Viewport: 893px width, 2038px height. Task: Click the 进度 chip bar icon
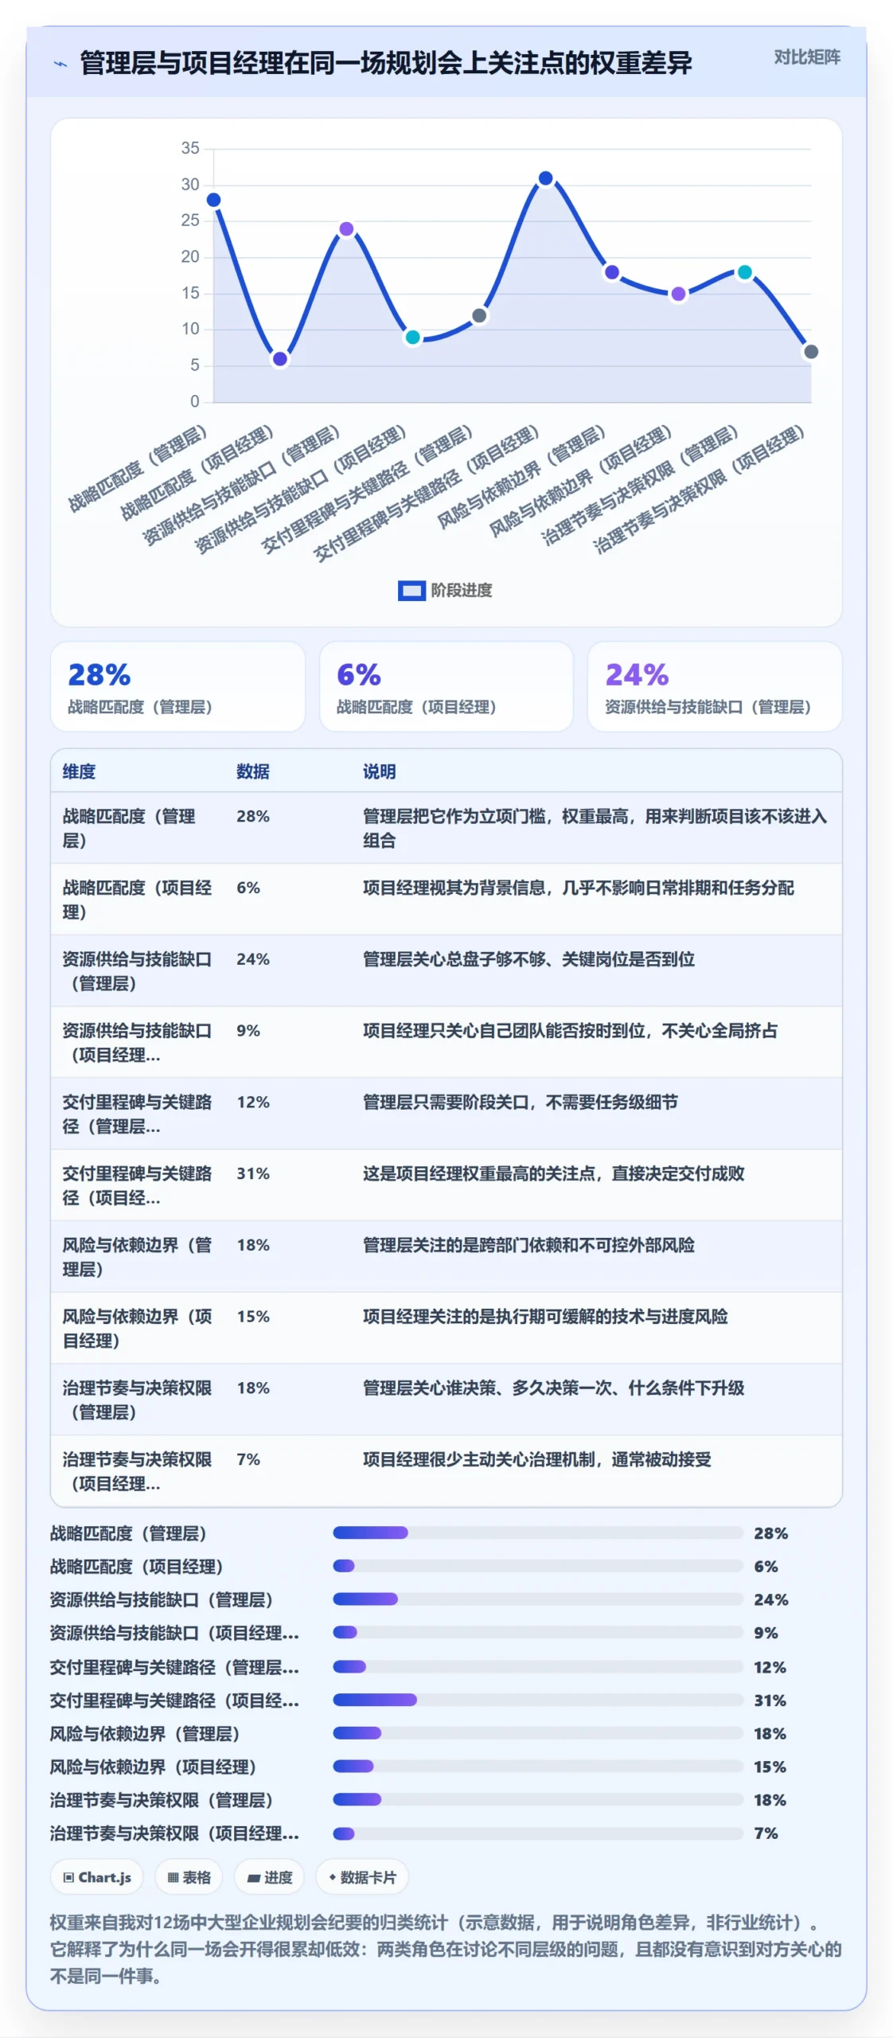[x=253, y=1877]
